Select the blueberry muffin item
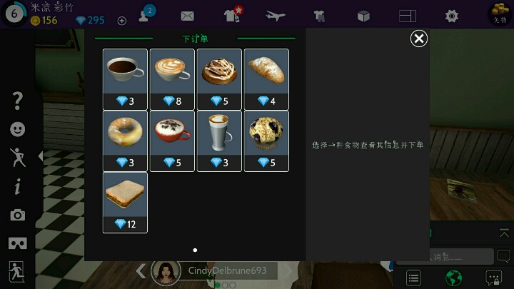The width and height of the screenshot is (514, 289). 266,141
